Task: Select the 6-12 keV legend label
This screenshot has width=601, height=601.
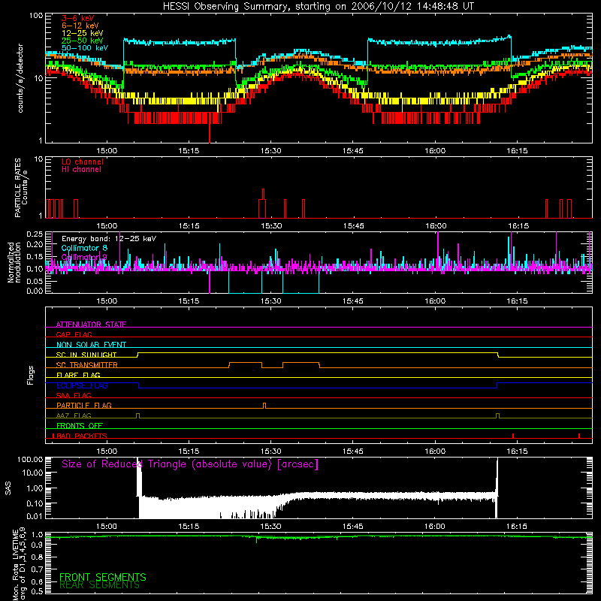Action: click(80, 26)
